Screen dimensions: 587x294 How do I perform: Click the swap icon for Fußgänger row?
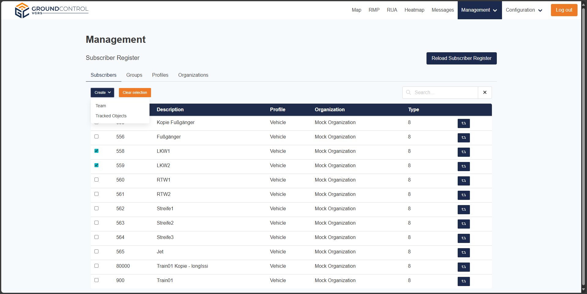click(463, 138)
